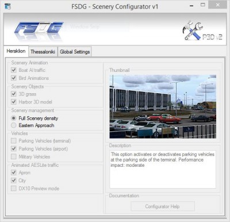
Task: Click the Configurator Help button
Action: pos(163,206)
